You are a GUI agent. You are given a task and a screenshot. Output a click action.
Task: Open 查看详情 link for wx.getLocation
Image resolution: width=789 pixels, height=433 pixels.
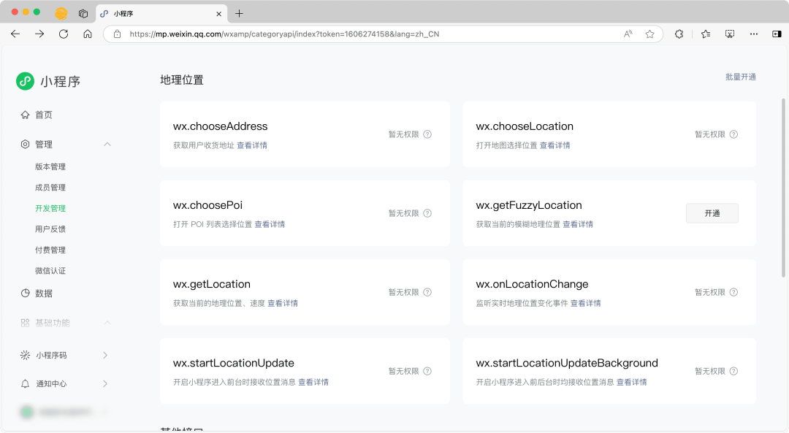click(x=283, y=303)
